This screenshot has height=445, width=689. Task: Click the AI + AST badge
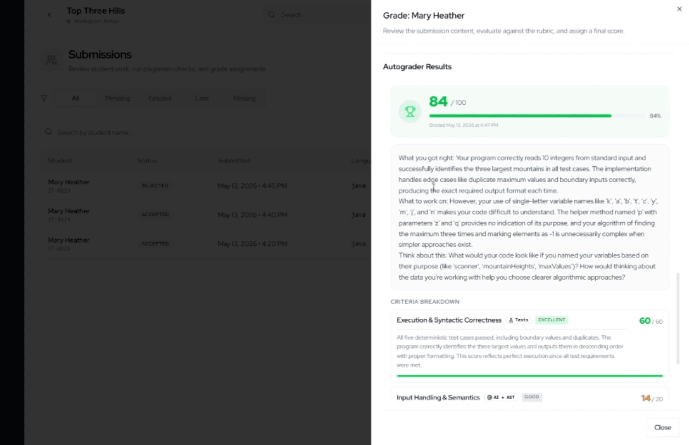pyautogui.click(x=501, y=397)
